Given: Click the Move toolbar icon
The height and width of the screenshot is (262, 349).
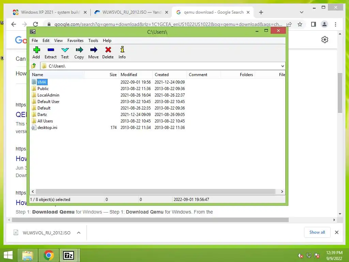Looking at the screenshot, I should click(93, 53).
